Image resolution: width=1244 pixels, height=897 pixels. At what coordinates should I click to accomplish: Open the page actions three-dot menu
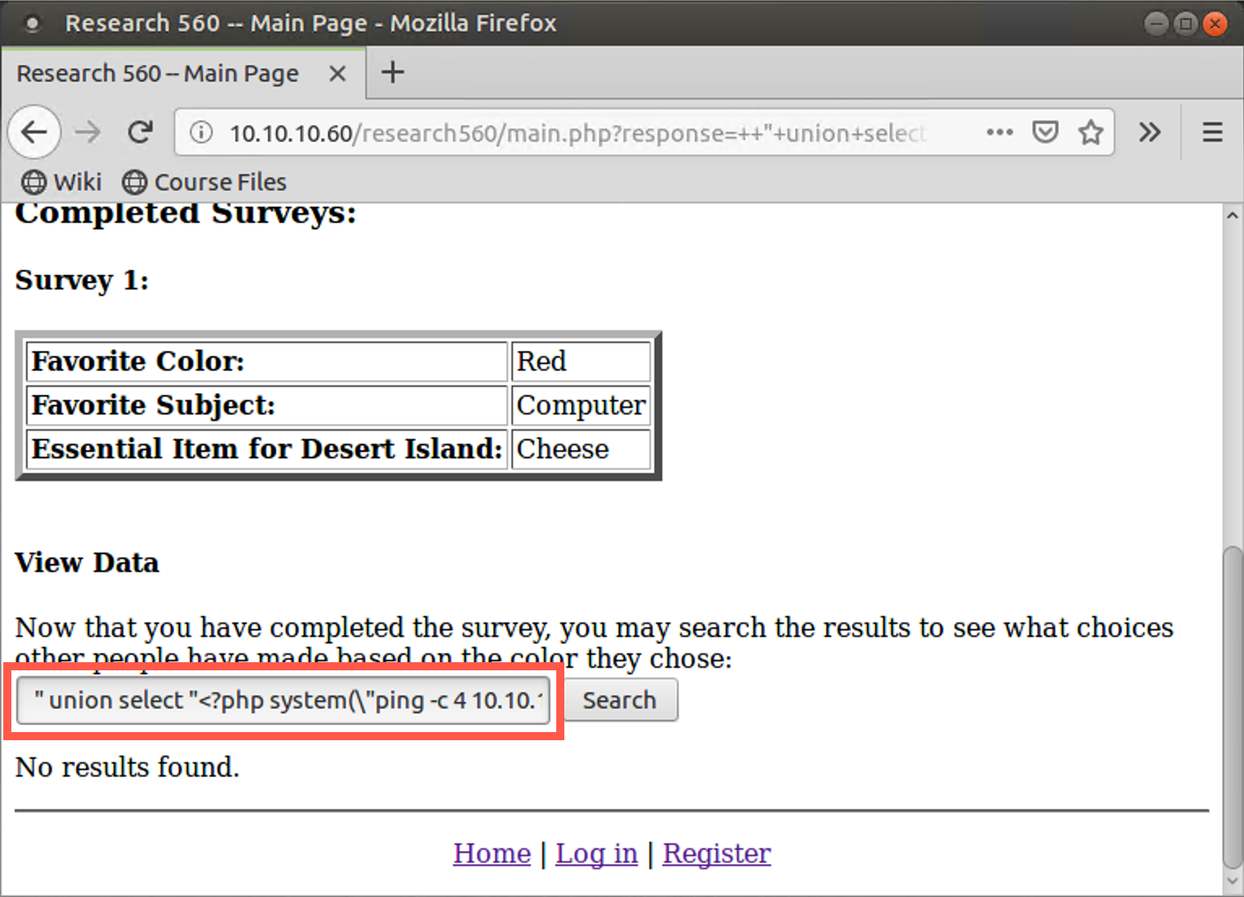pyautogui.click(x=1000, y=132)
